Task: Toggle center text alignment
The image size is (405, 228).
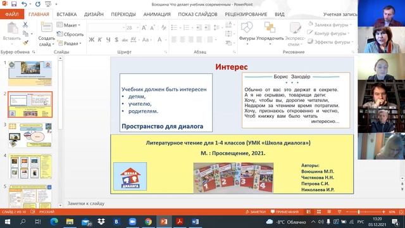Action: tap(183, 39)
